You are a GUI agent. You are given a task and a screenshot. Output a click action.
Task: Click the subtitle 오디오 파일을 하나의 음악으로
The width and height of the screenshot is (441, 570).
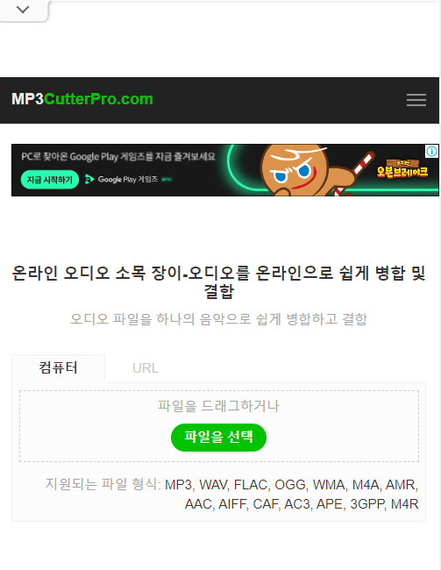pos(218,319)
